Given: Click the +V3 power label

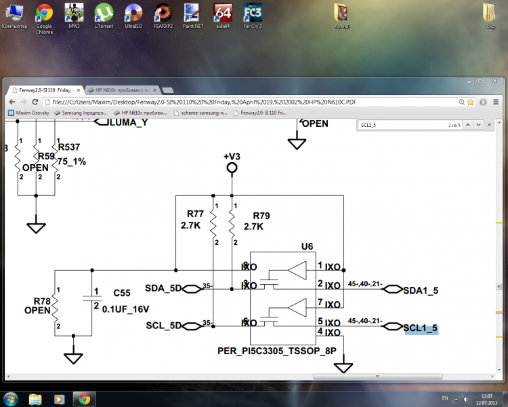Looking at the screenshot, I should point(232,157).
